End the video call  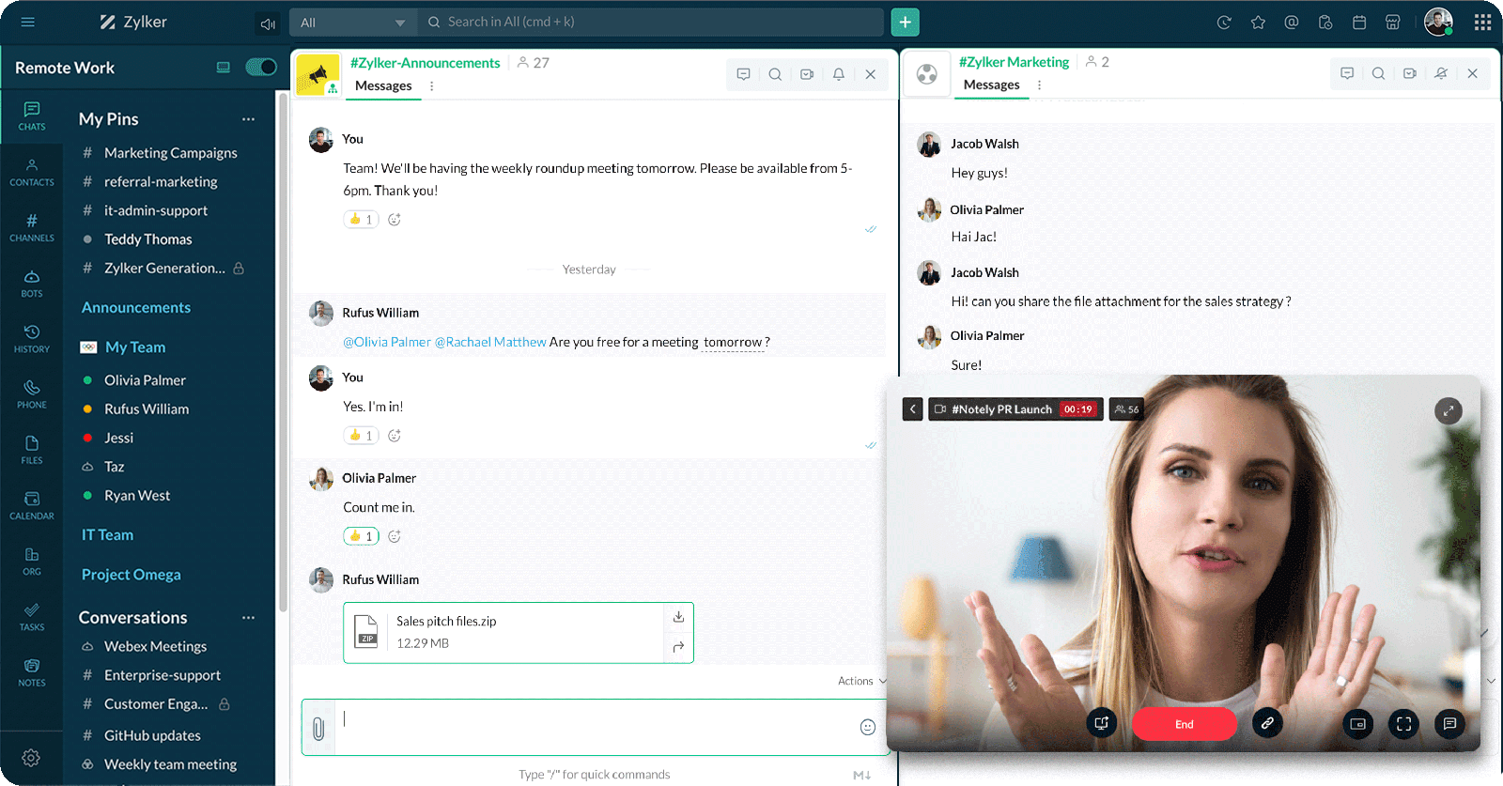tap(1184, 724)
